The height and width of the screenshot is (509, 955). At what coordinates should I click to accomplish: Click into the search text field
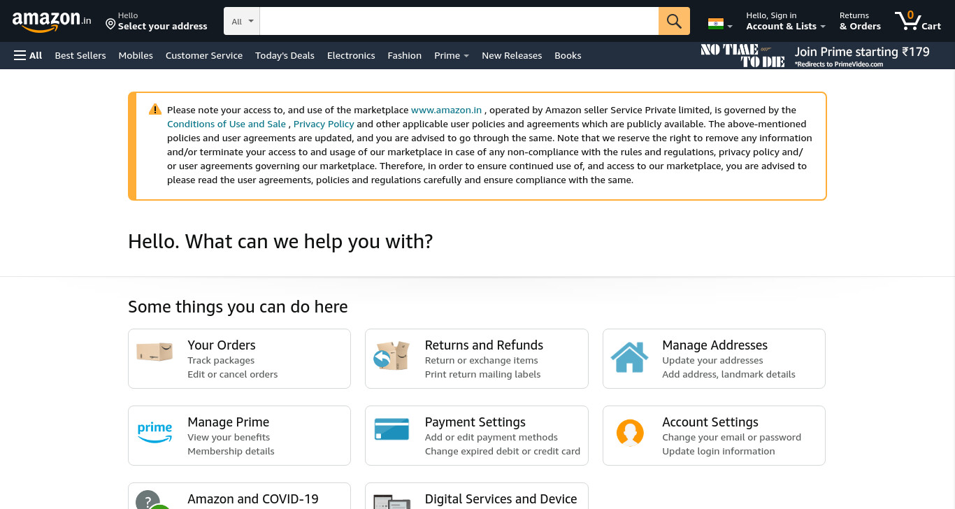click(459, 21)
